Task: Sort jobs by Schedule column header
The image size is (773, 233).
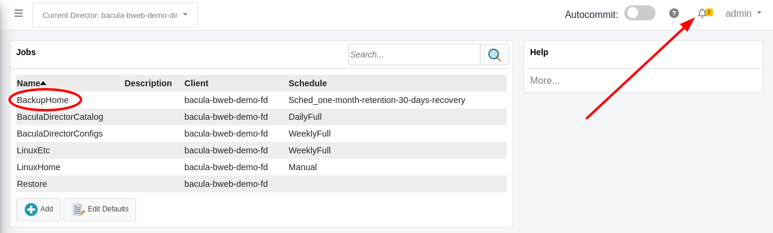Action: tap(308, 83)
